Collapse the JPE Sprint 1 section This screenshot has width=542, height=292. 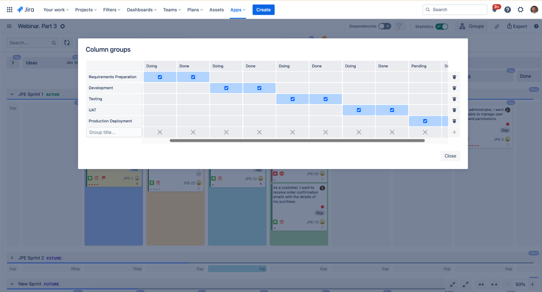[12, 94]
